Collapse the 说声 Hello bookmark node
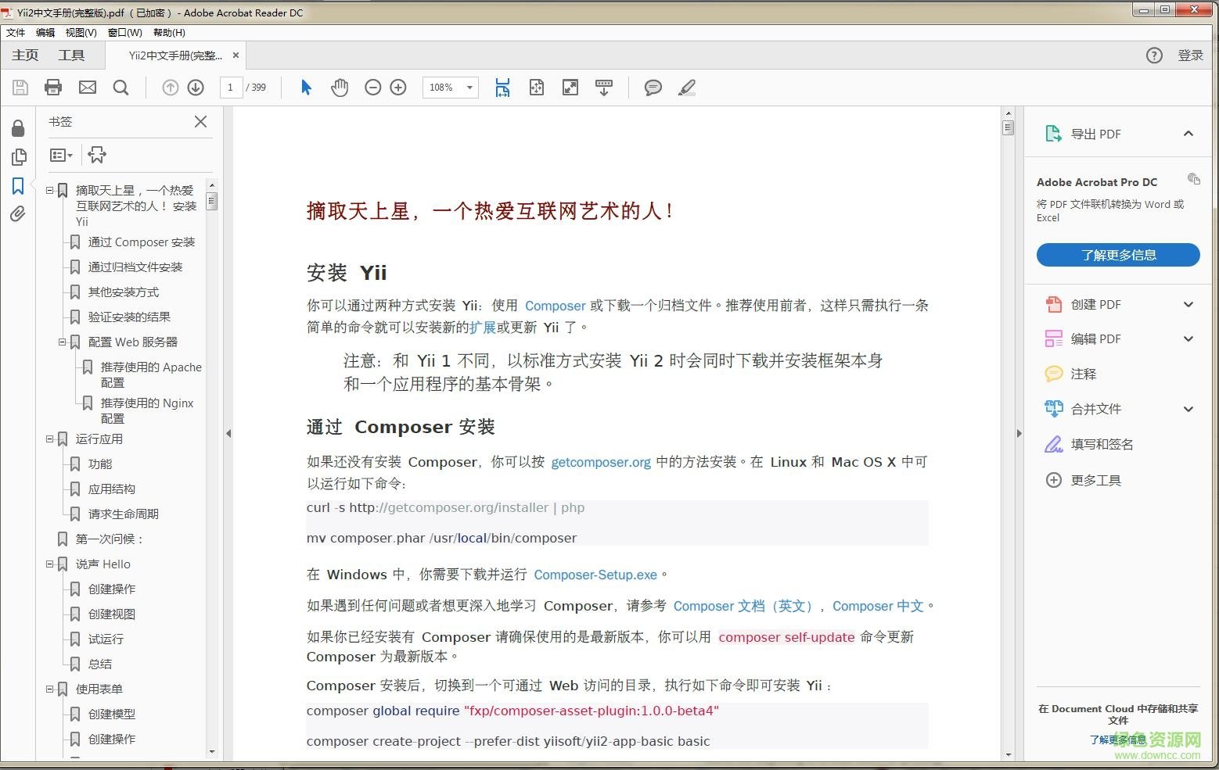This screenshot has width=1219, height=770. (49, 564)
